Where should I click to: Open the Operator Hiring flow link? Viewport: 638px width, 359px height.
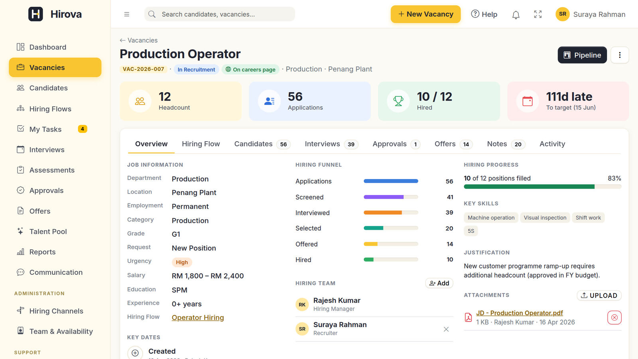pyautogui.click(x=198, y=318)
